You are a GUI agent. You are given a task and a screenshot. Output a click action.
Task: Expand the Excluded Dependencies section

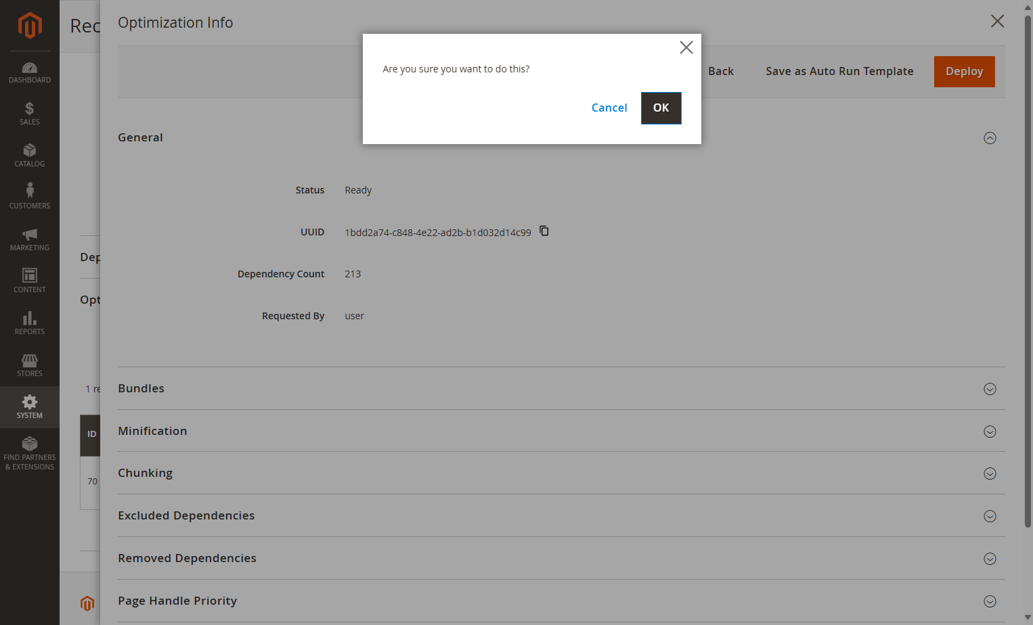[990, 516]
